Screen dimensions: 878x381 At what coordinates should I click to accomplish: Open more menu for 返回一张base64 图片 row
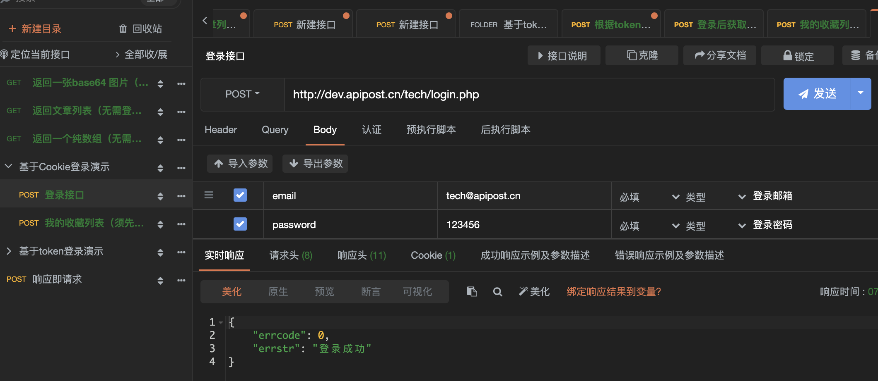point(181,83)
